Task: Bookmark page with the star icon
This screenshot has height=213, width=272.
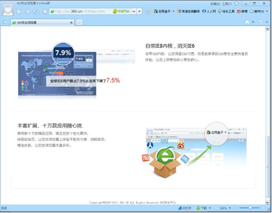Action: pyautogui.click(x=45, y=12)
